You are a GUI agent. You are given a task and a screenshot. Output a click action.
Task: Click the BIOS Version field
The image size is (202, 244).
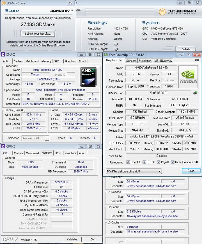coord(158,93)
